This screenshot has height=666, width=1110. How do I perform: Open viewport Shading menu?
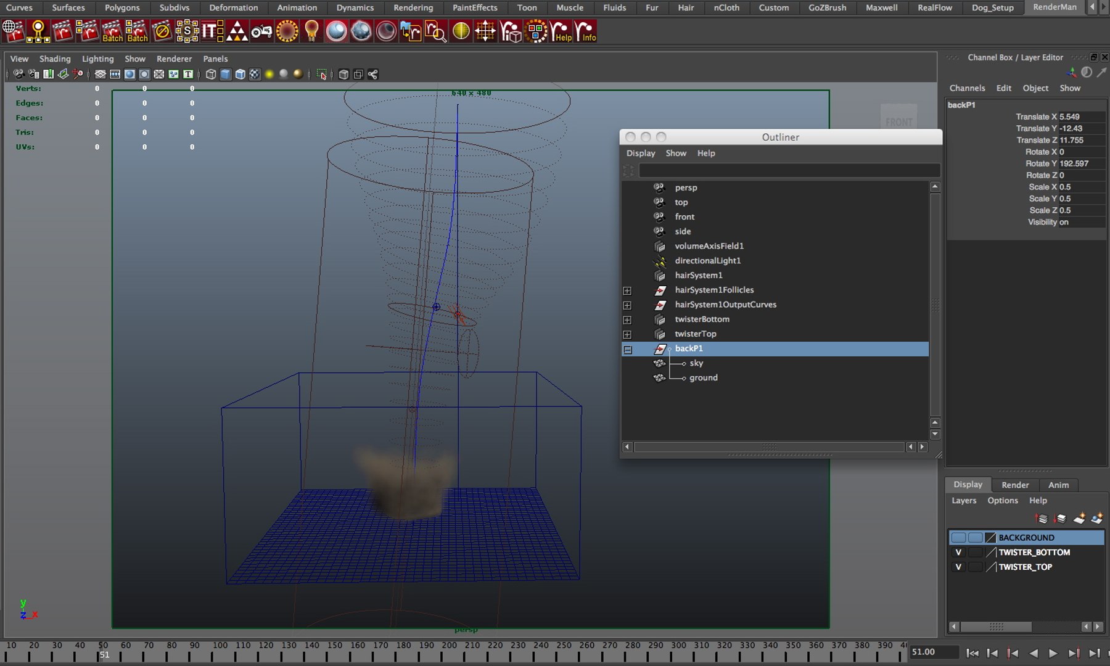(x=55, y=59)
